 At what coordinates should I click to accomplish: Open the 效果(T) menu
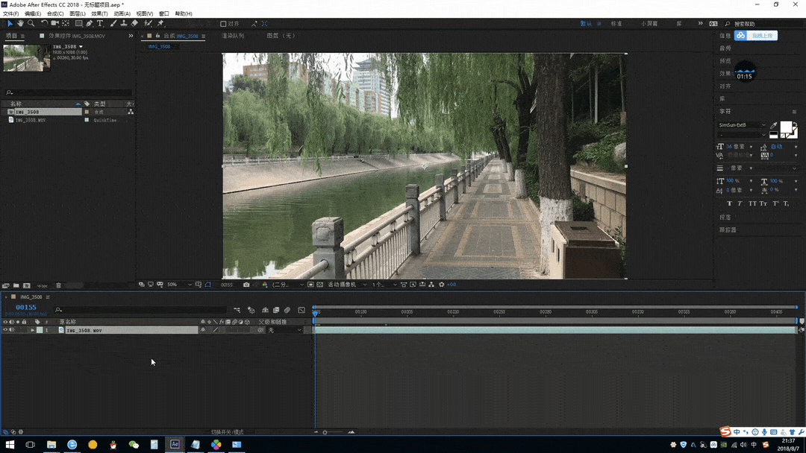pyautogui.click(x=99, y=14)
